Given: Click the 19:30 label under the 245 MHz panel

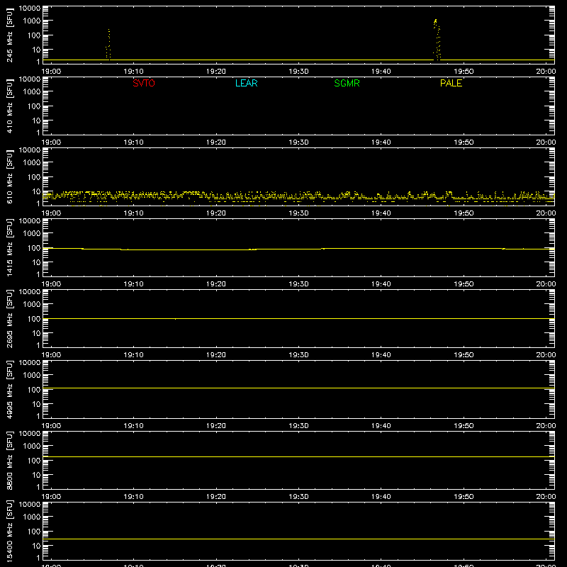Looking at the screenshot, I should (298, 72).
